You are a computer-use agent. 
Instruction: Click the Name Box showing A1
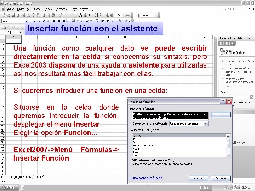10,33
